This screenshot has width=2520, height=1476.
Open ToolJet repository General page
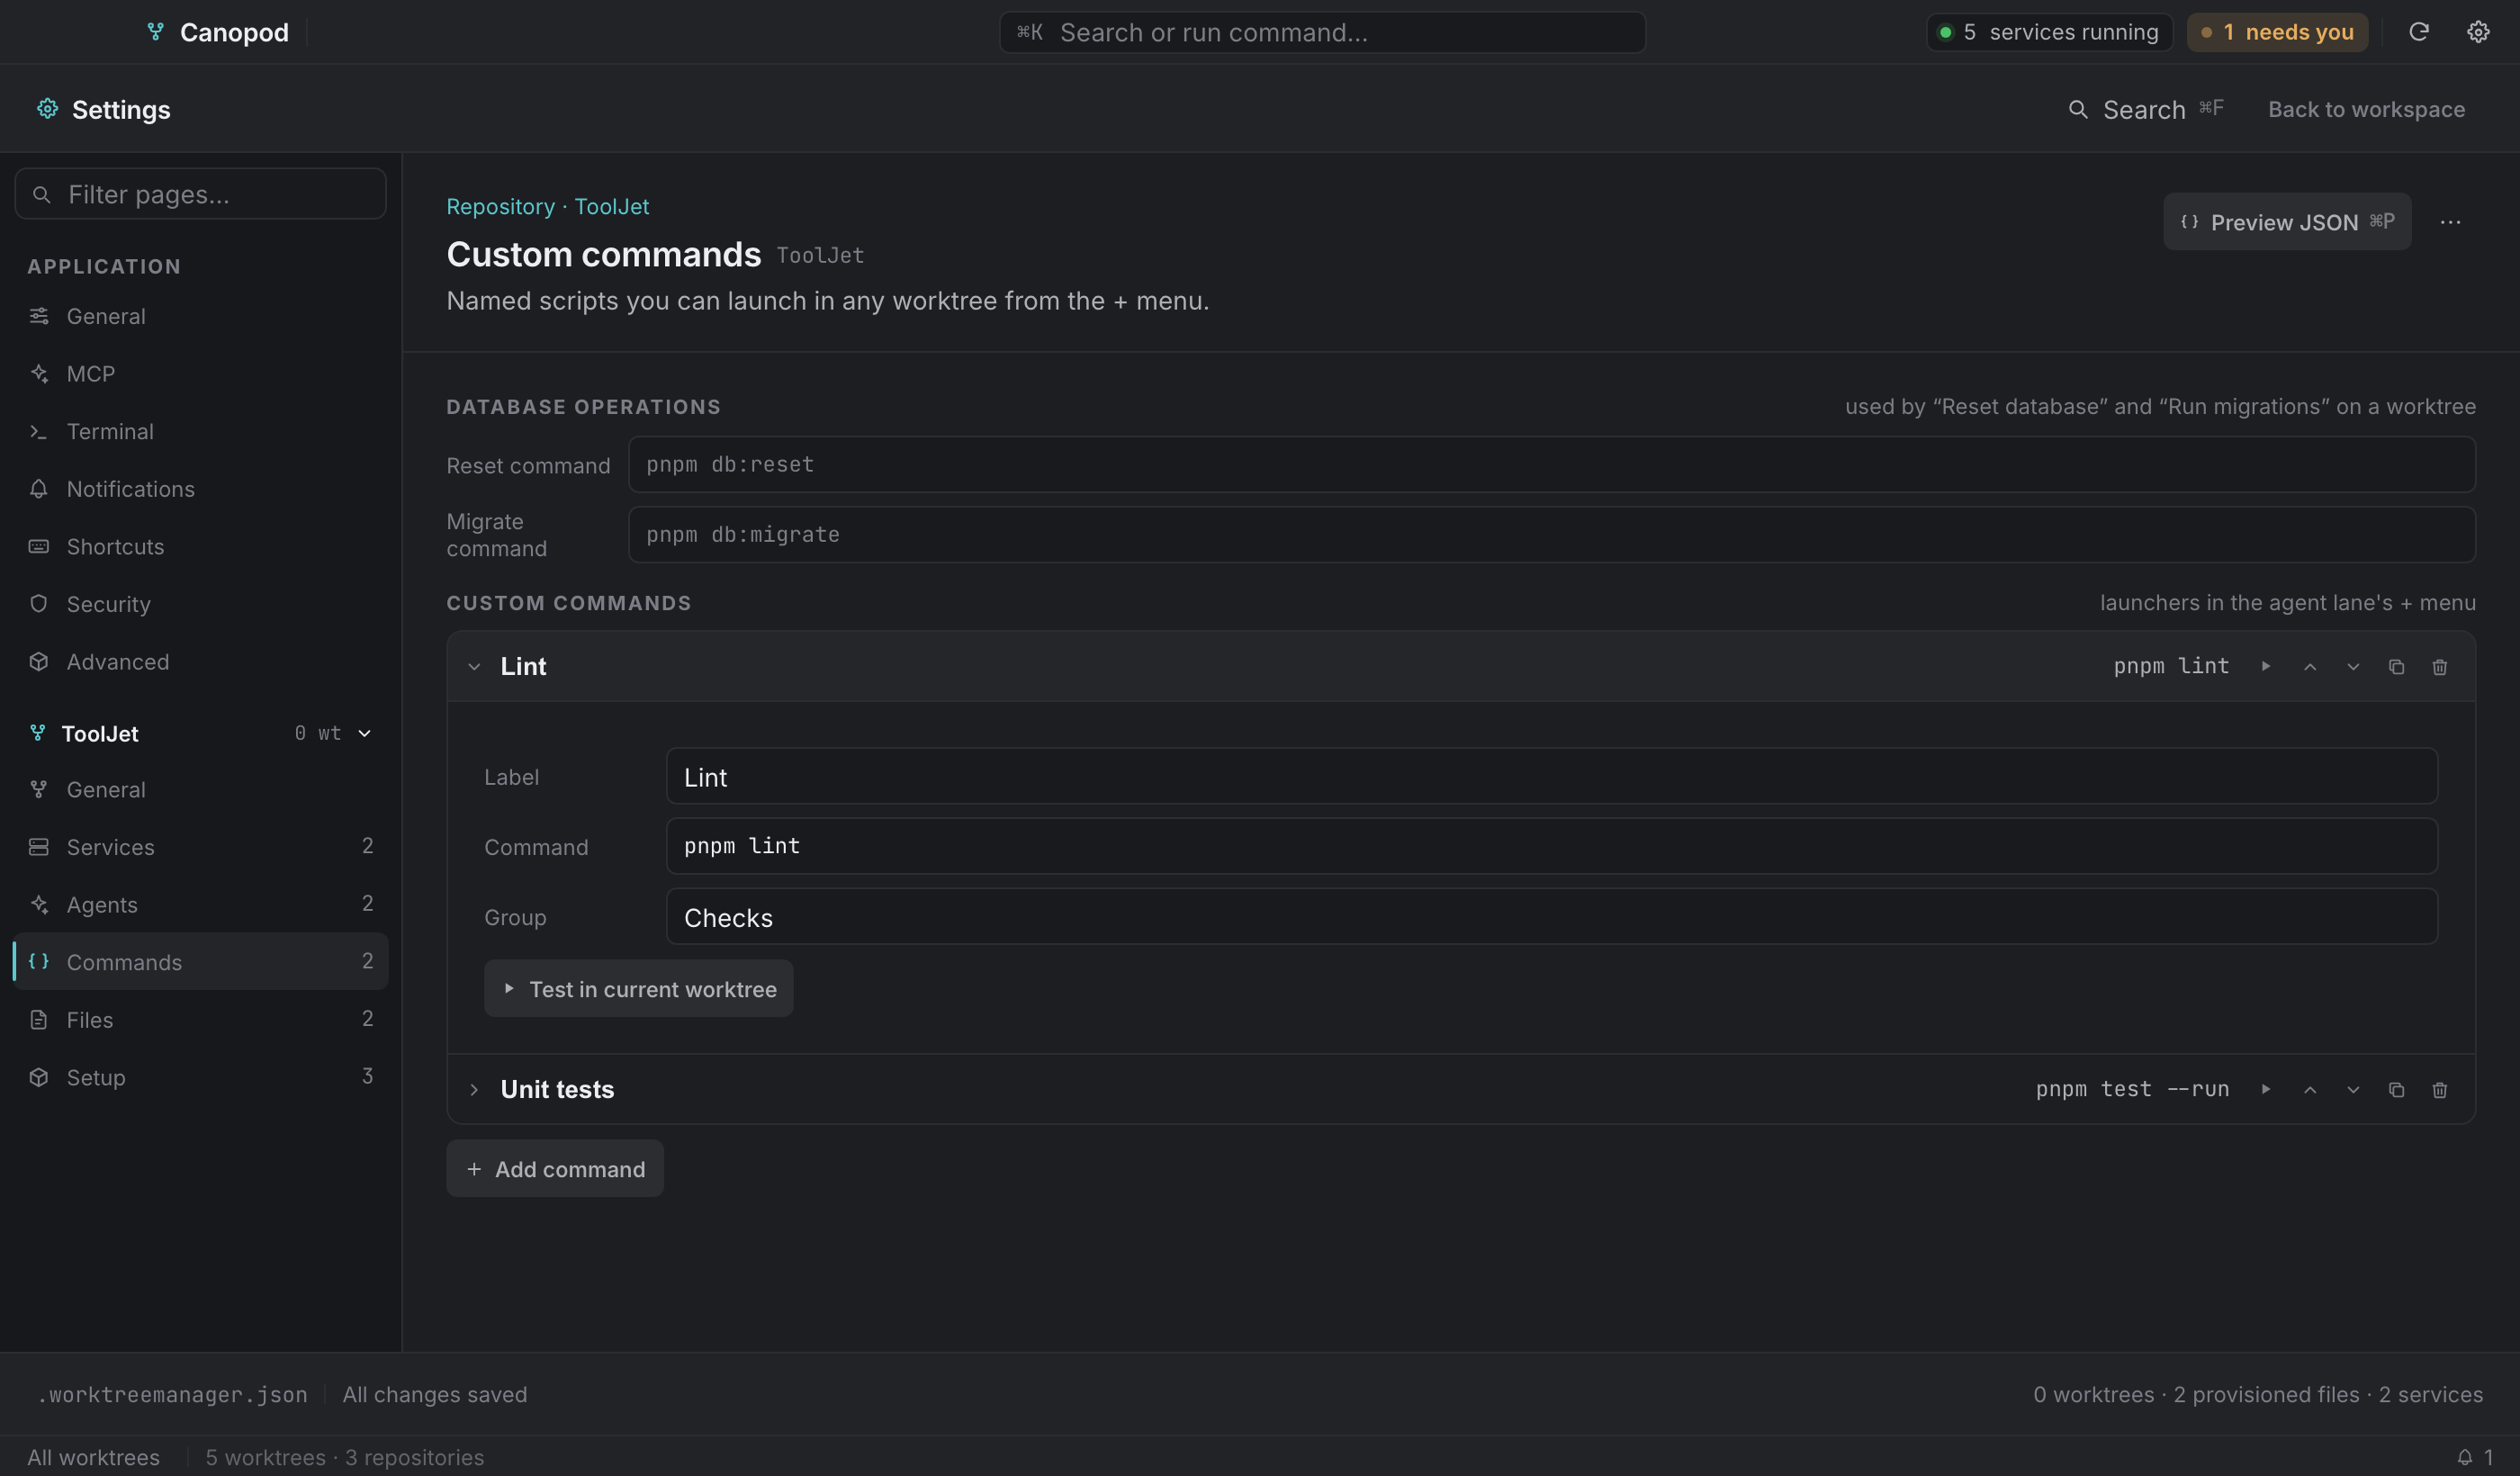pyautogui.click(x=200, y=789)
